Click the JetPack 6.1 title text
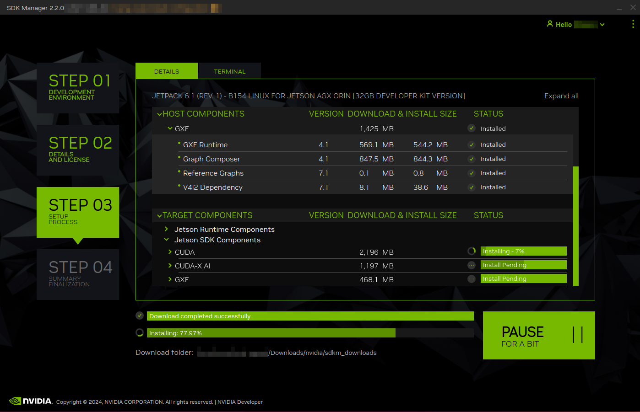 309,96
